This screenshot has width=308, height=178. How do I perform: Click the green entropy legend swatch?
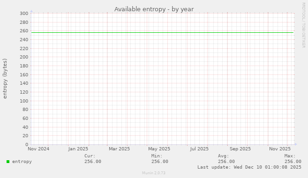click(x=8, y=162)
